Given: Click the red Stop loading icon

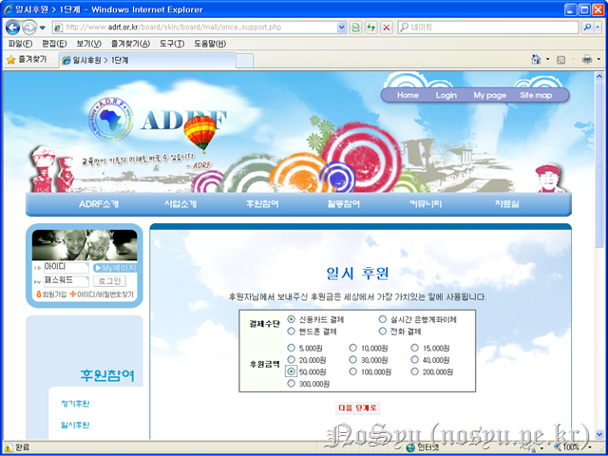Looking at the screenshot, I should tap(386, 28).
